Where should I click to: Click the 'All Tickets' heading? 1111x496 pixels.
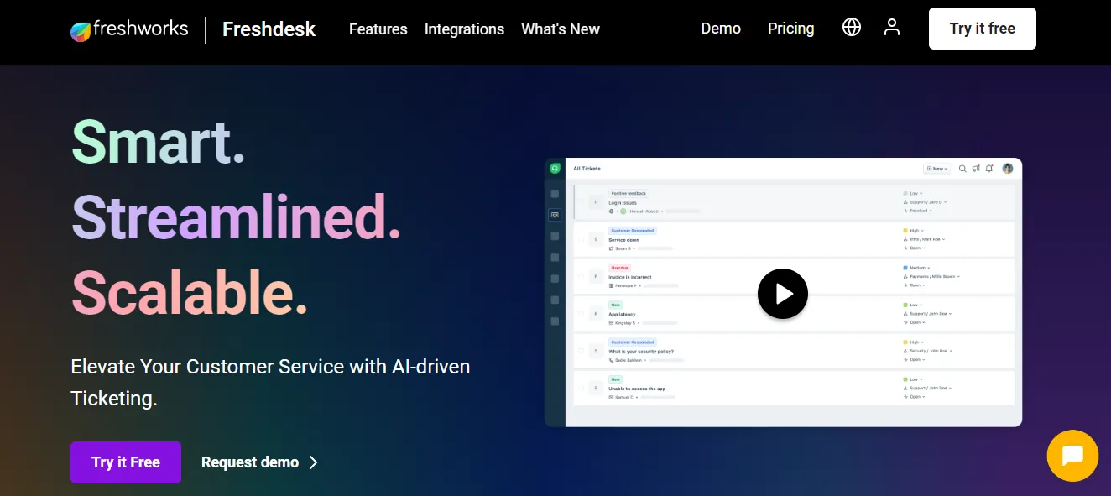[x=587, y=169]
